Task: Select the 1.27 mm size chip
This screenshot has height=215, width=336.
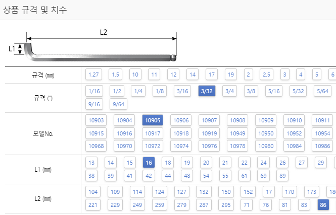Action: point(93,75)
